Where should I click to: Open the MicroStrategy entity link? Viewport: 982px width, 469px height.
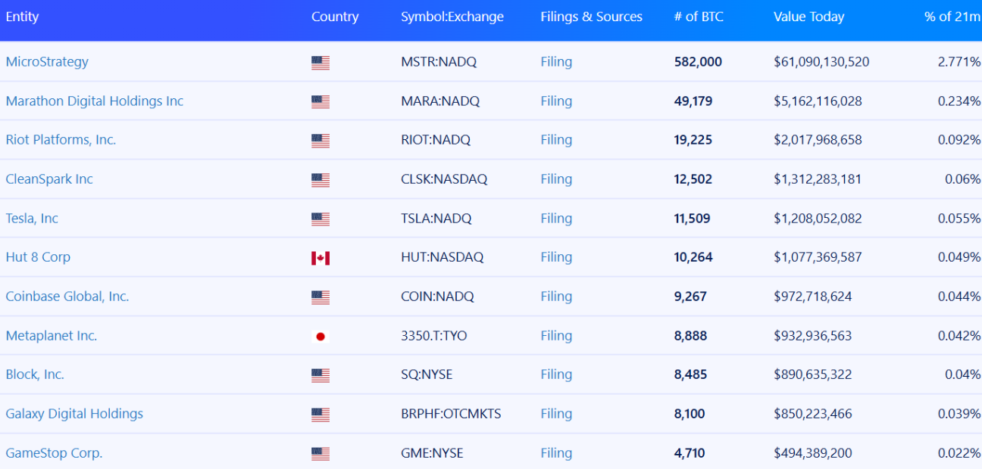click(47, 62)
